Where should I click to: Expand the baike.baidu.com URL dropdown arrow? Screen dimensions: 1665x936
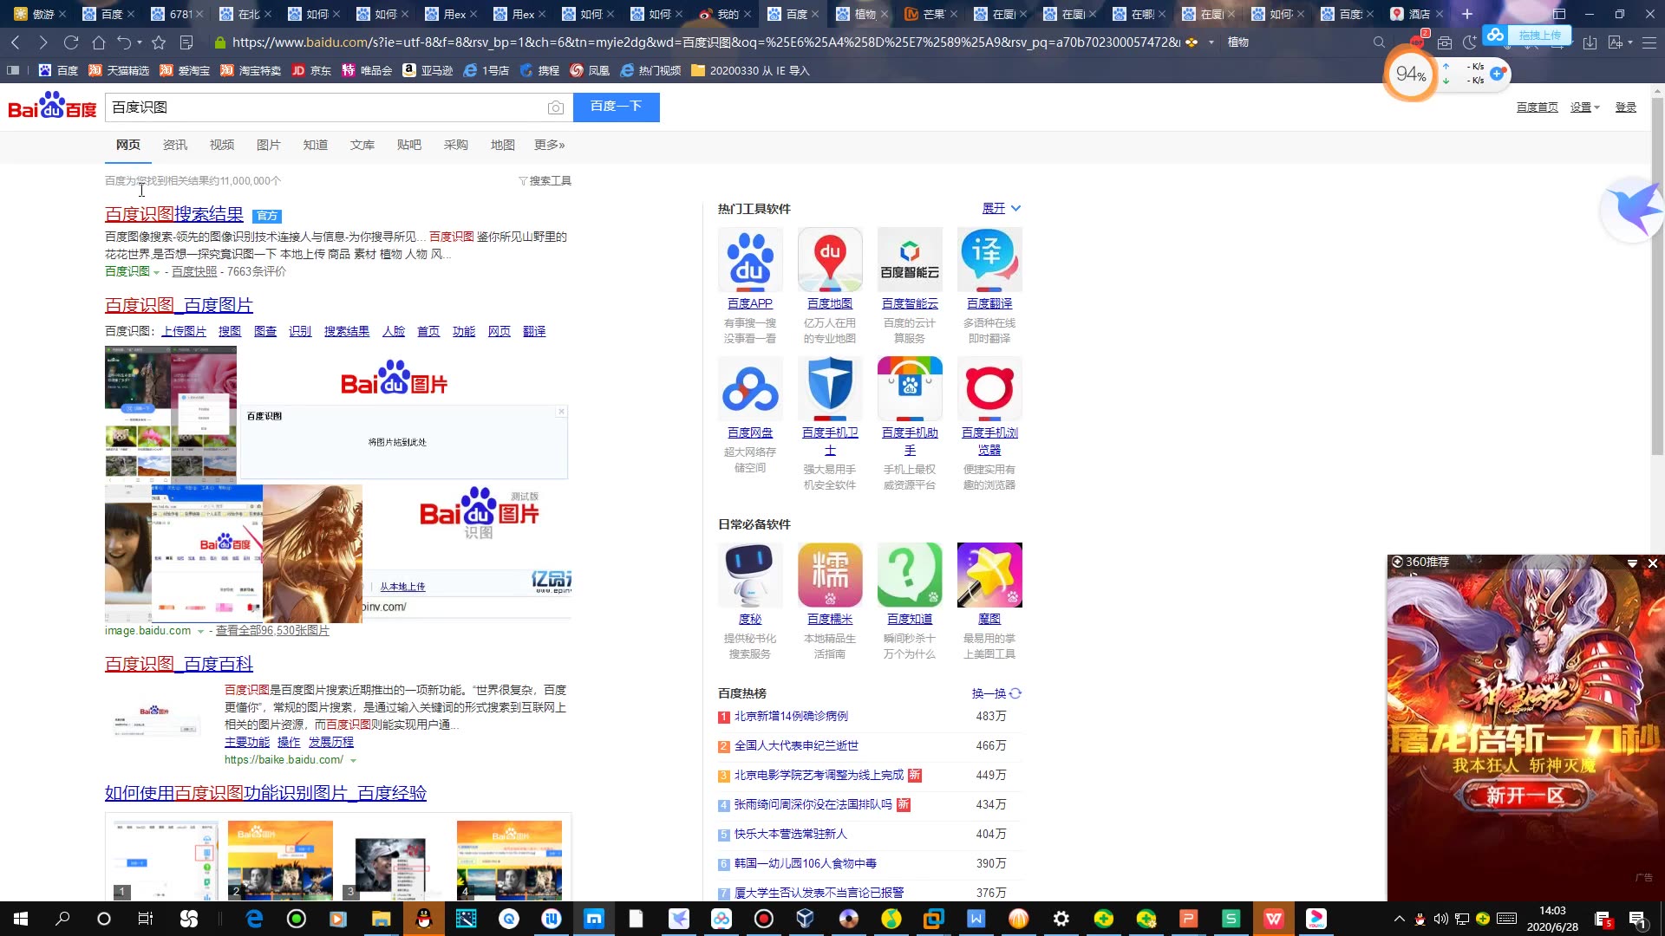coord(353,760)
